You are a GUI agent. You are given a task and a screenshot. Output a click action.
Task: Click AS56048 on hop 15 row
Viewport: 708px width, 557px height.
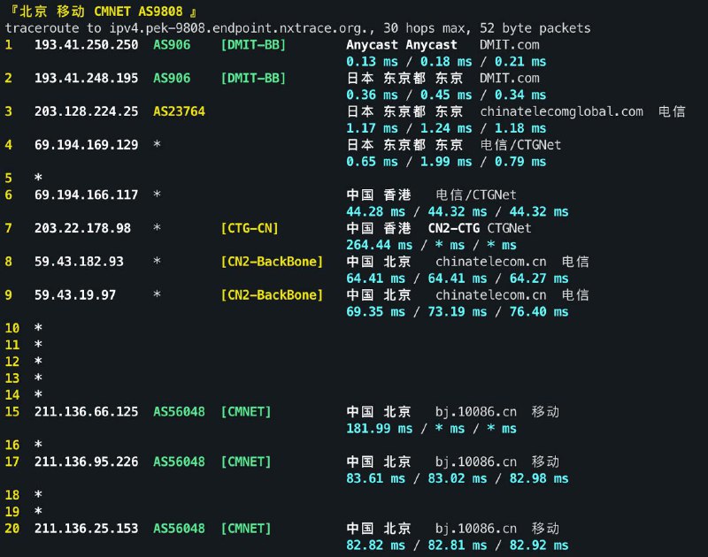click(180, 412)
